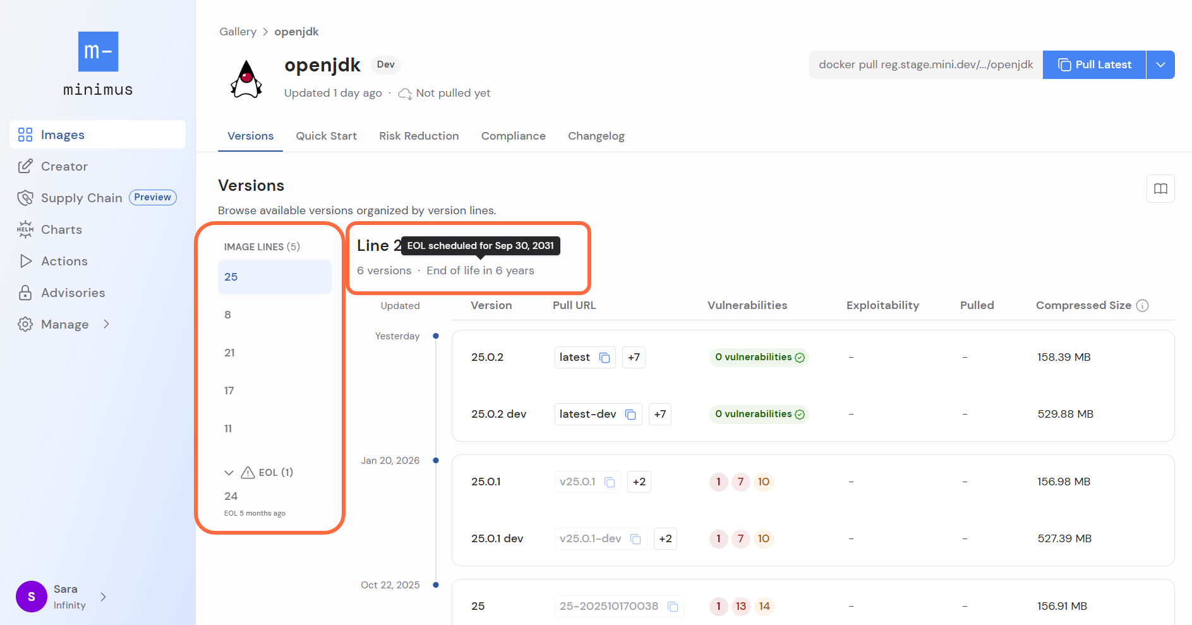
Task: Open the Risk Reduction tab
Action: click(x=419, y=136)
